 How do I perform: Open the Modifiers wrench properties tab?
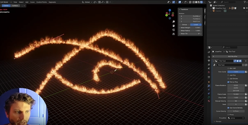[209, 86]
